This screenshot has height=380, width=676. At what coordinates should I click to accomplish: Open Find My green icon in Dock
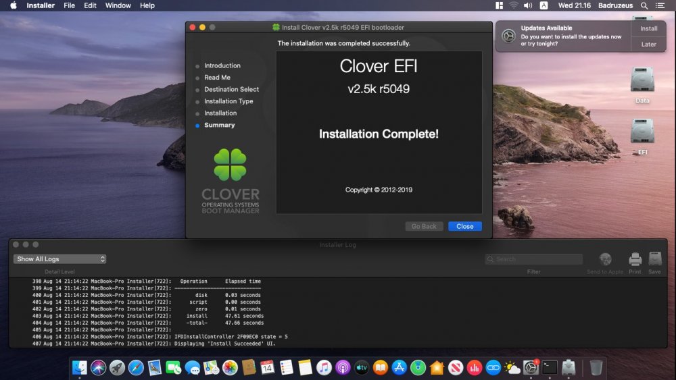[418, 368]
